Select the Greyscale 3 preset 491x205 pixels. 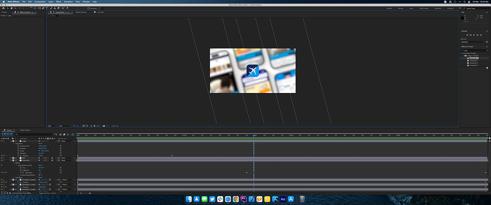(473, 63)
